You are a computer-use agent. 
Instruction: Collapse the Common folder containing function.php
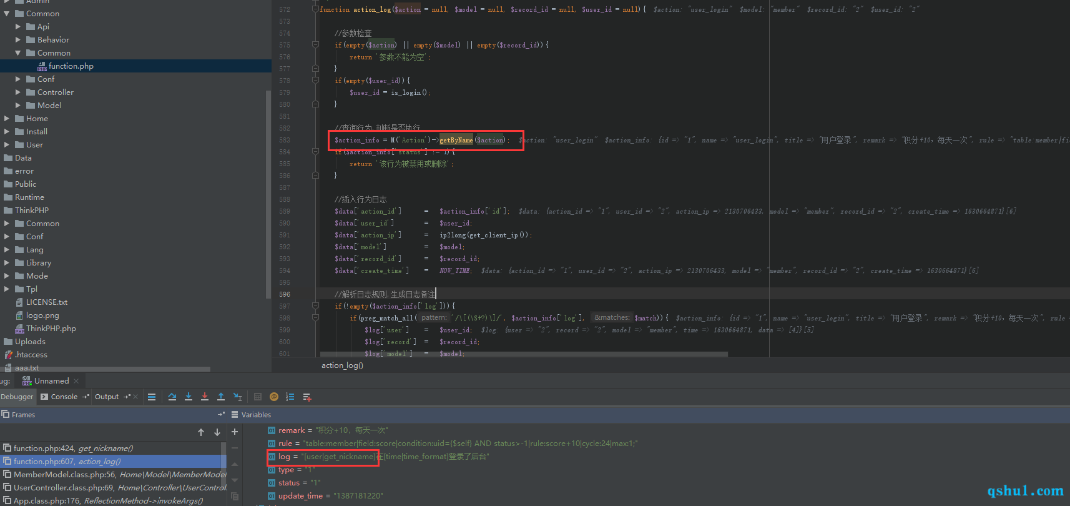[18, 53]
